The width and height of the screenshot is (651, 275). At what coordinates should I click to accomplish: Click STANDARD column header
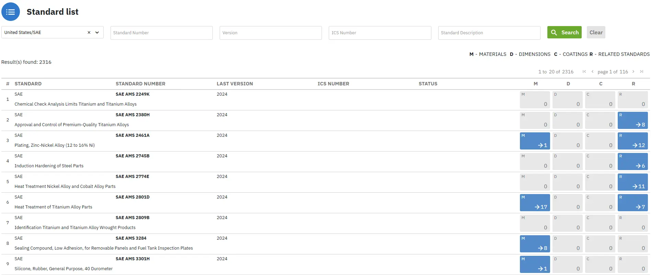coord(28,84)
